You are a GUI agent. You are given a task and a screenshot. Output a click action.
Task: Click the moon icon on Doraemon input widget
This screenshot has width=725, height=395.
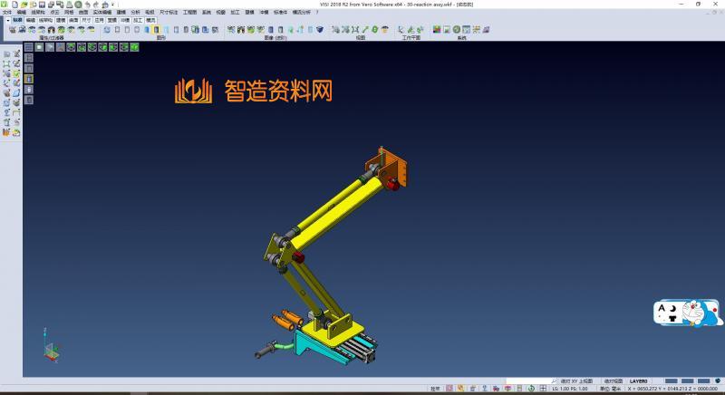point(673,308)
